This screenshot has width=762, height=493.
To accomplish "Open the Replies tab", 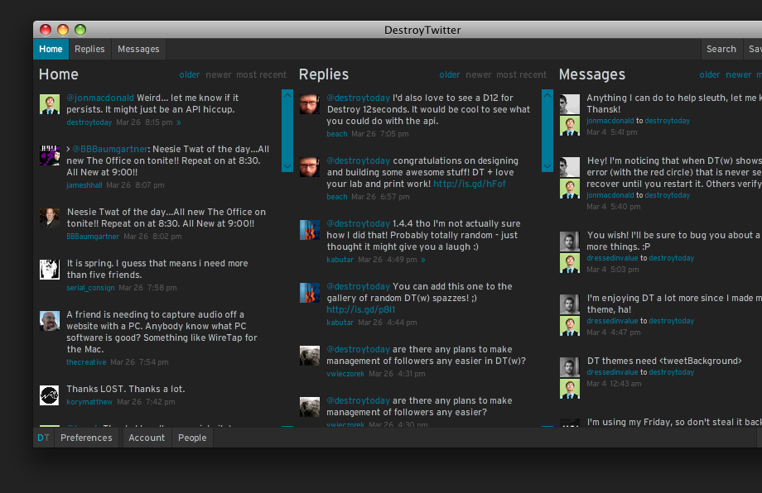I will (x=89, y=49).
